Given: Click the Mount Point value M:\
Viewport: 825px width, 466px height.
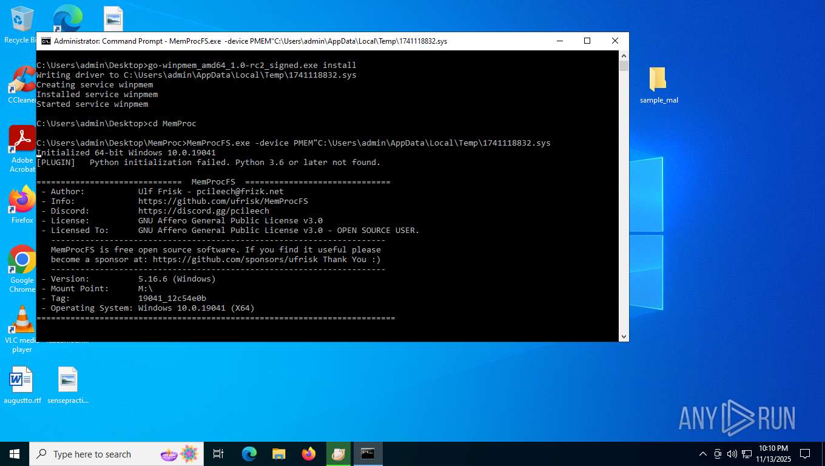Looking at the screenshot, I should coord(146,289).
